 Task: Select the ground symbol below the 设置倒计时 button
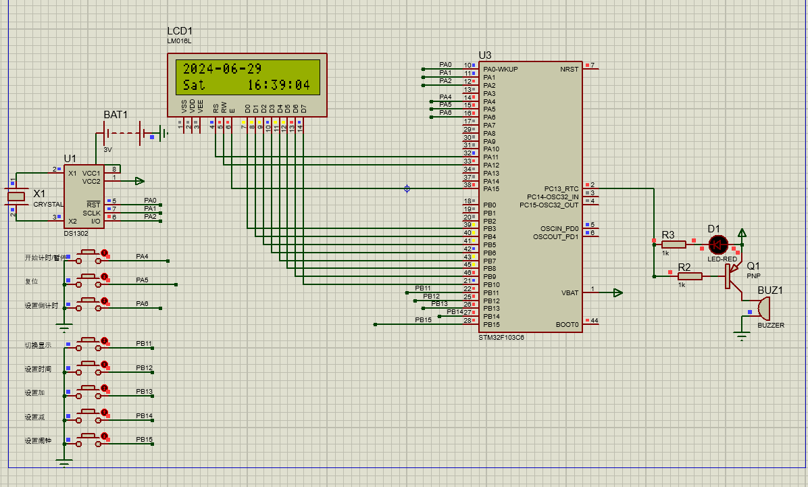pyautogui.click(x=64, y=327)
